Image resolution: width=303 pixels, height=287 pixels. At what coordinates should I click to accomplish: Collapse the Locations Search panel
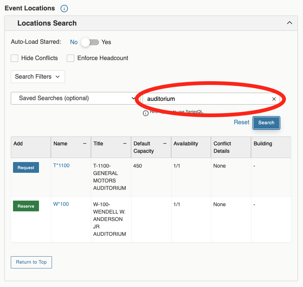click(x=289, y=23)
